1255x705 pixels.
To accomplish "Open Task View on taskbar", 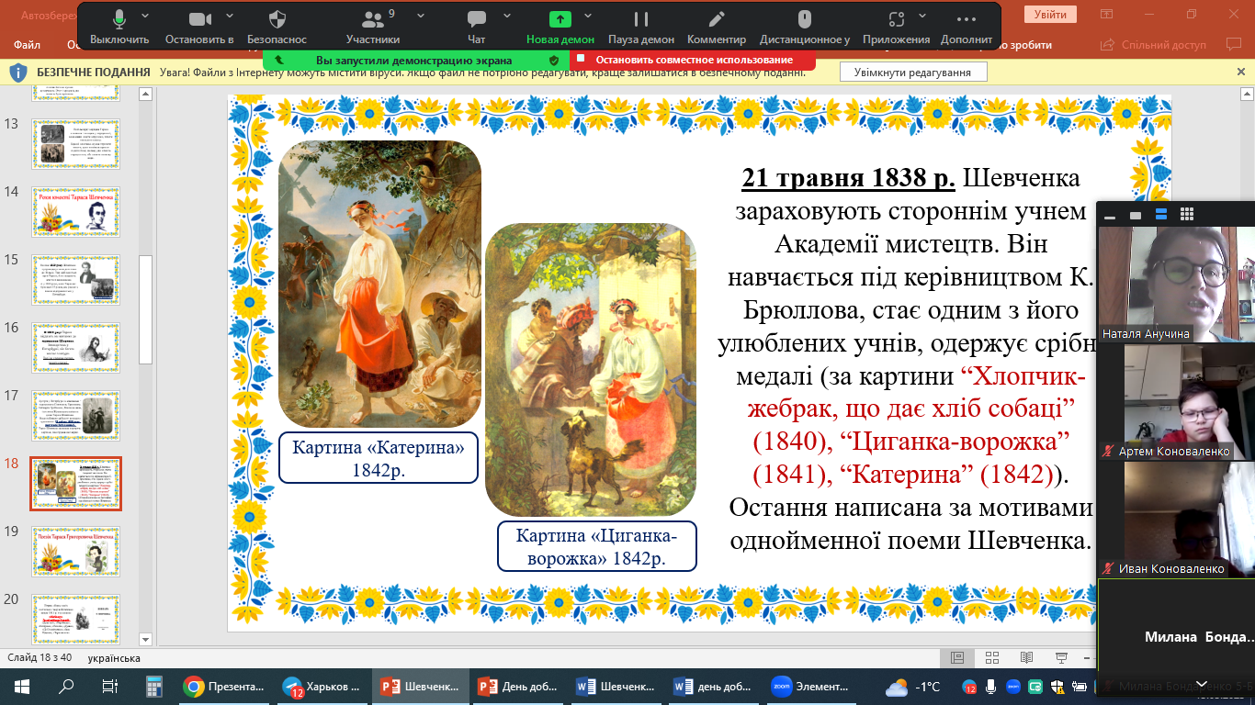I will pos(110,687).
